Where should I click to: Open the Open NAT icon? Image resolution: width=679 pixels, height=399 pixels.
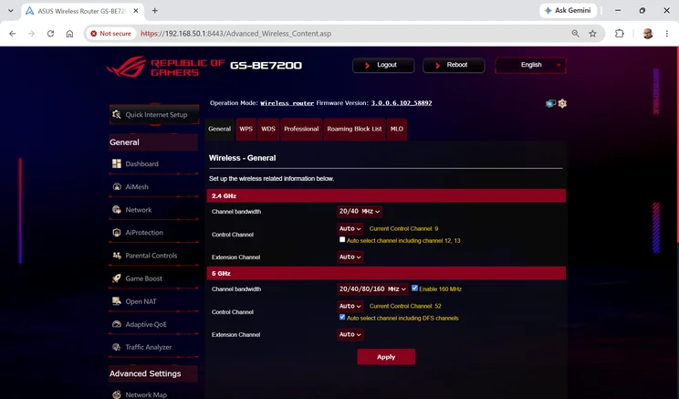(x=117, y=301)
